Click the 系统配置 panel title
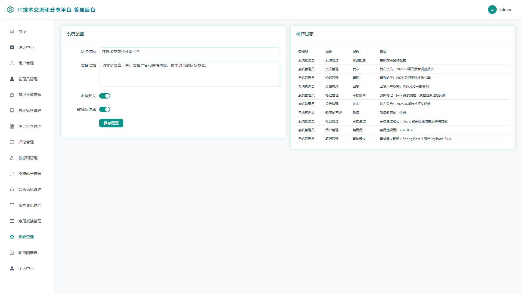522x294 pixels. [75, 34]
